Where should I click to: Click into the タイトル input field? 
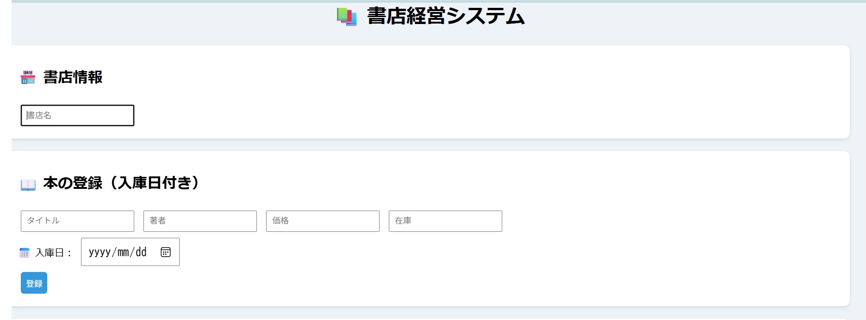pyautogui.click(x=77, y=221)
